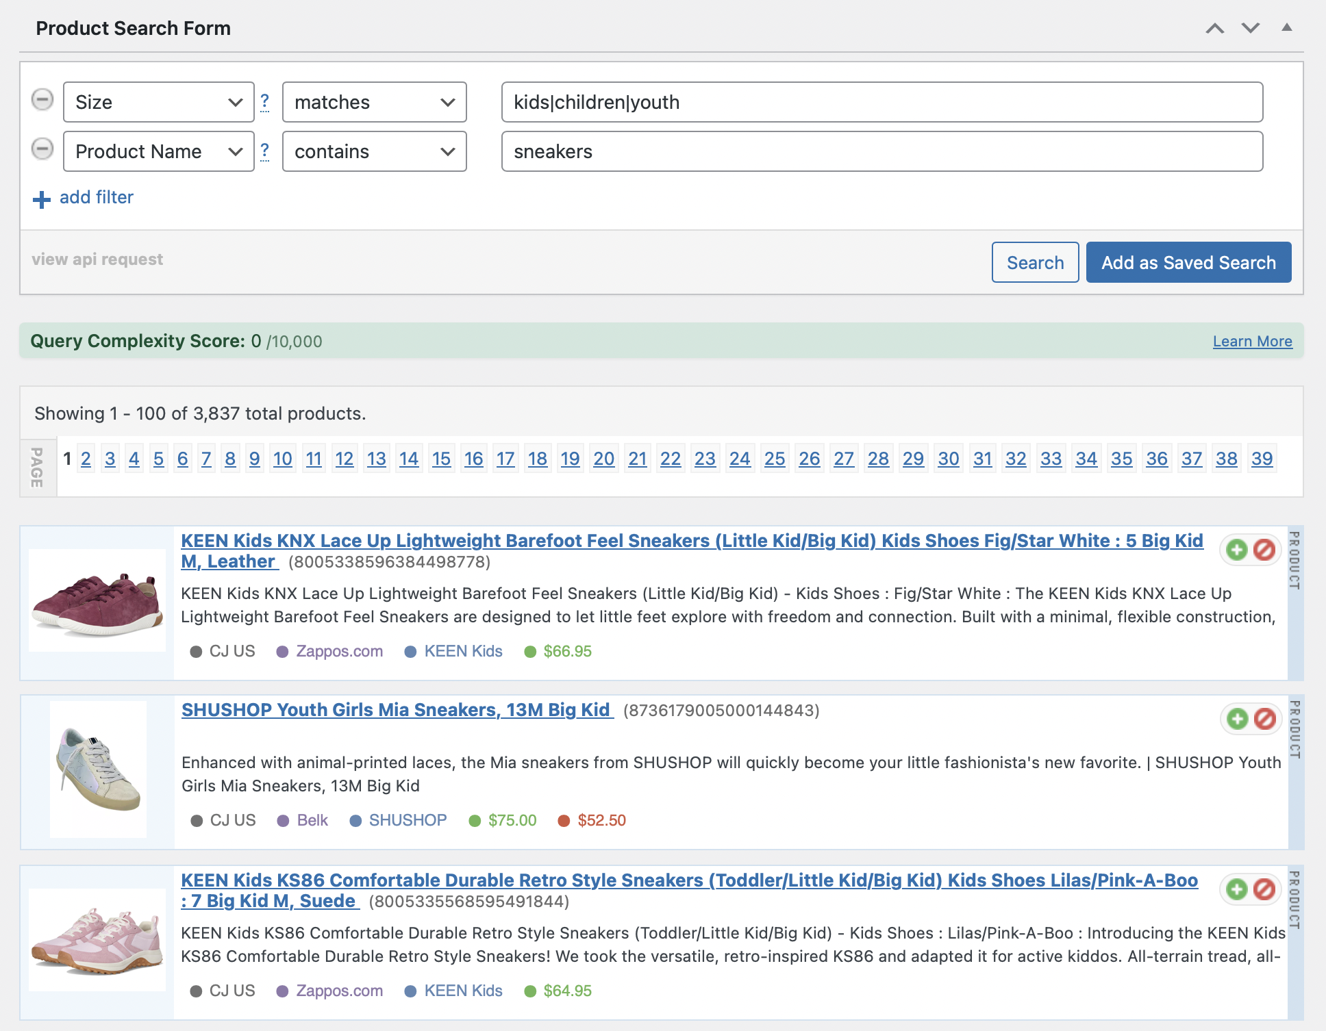Open help for the Product Name field

point(265,151)
